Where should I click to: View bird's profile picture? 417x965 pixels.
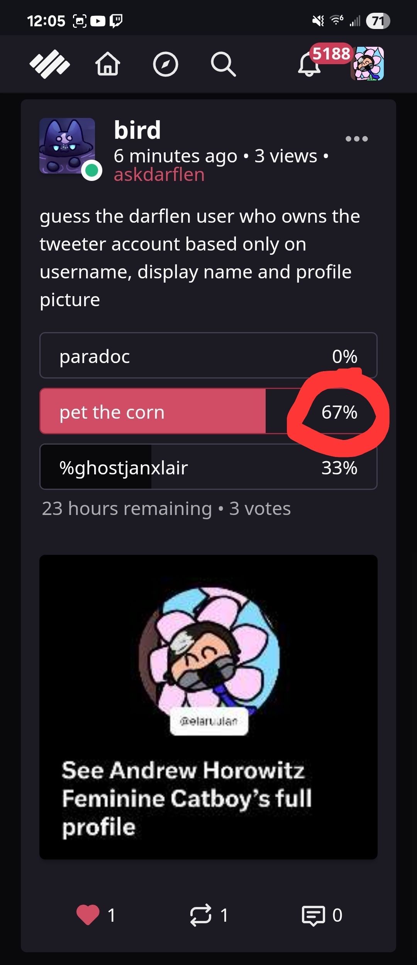click(67, 146)
